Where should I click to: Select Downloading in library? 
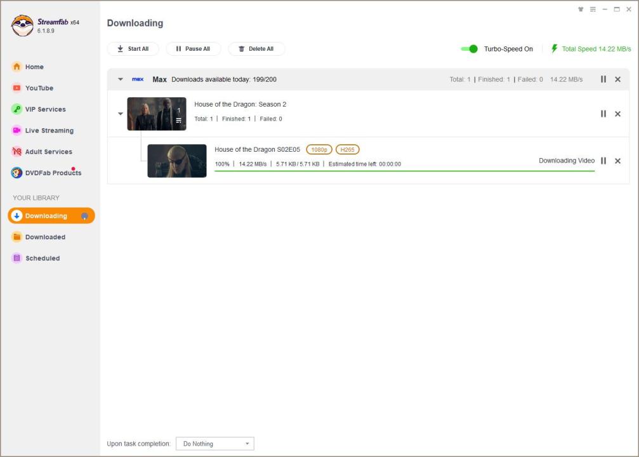51,216
